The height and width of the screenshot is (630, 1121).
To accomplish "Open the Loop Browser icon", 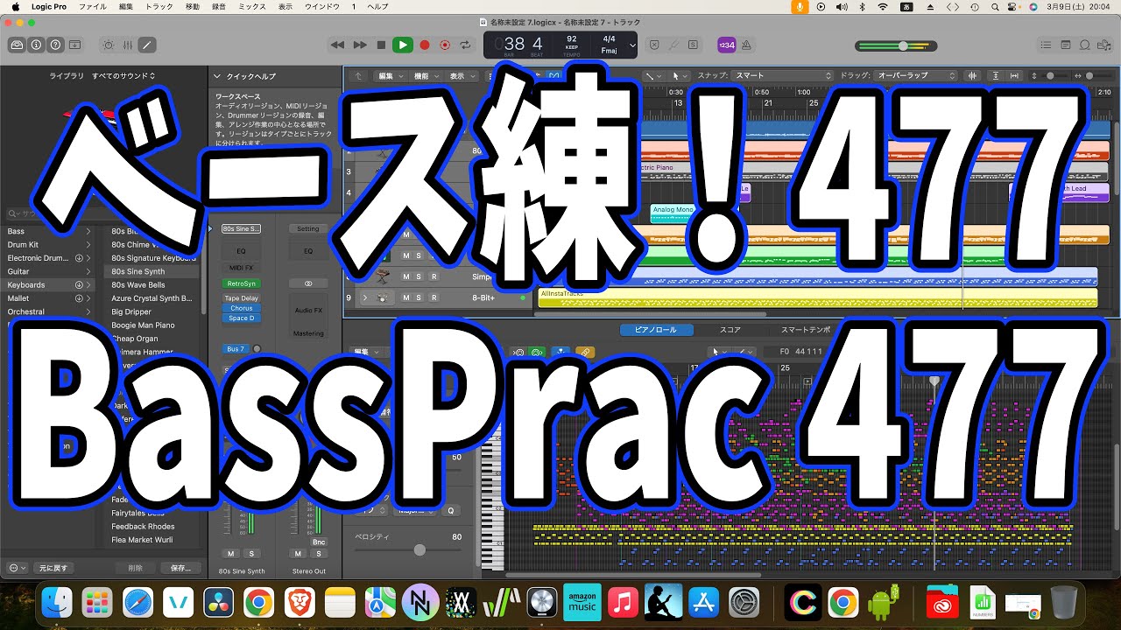I will [x=1085, y=45].
